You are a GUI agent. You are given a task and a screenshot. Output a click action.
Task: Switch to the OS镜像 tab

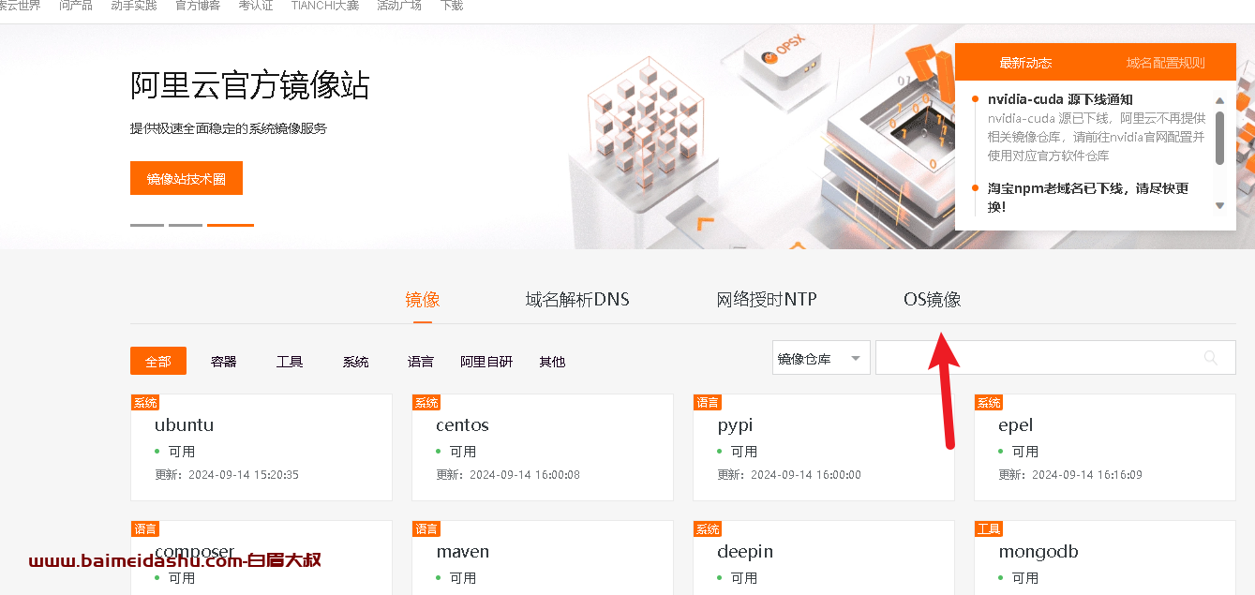click(x=932, y=300)
